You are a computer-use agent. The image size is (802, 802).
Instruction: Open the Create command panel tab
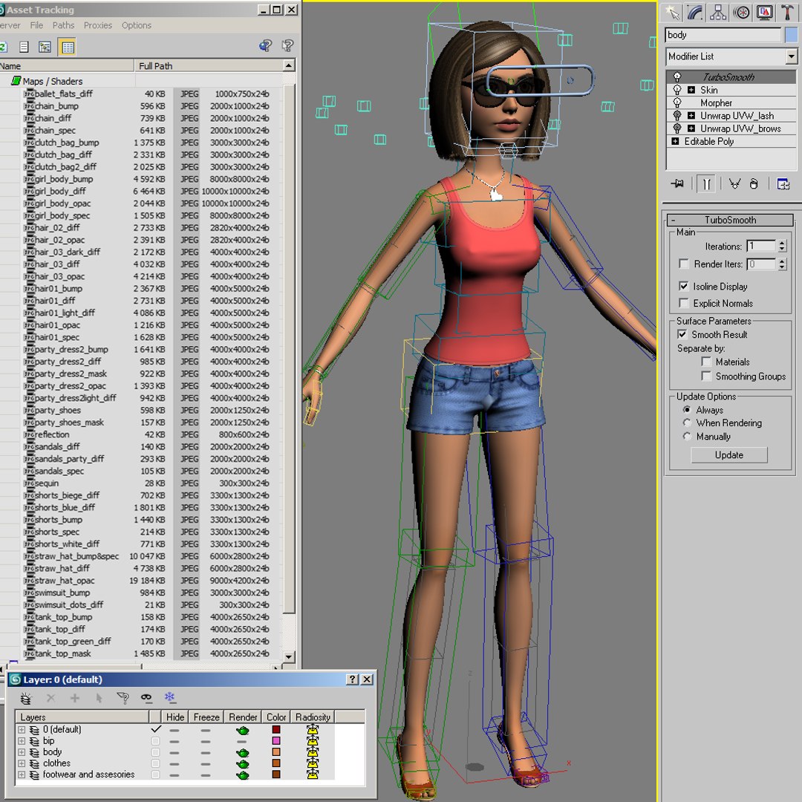673,13
